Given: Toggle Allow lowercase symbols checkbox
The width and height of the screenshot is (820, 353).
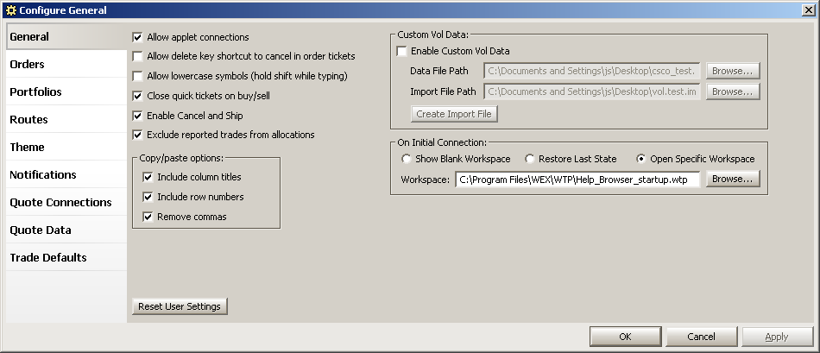Looking at the screenshot, I should click(x=137, y=76).
